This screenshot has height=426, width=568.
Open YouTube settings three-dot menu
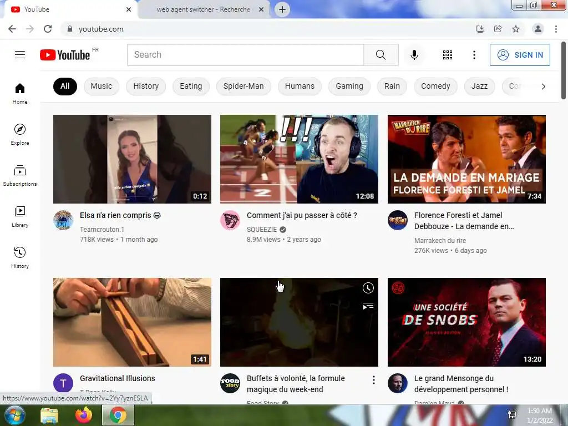pyautogui.click(x=474, y=55)
